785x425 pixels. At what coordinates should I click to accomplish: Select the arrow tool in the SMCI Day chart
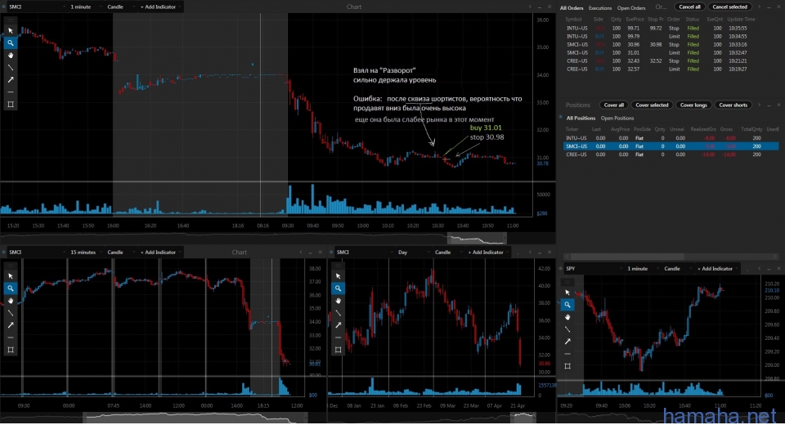click(x=338, y=325)
